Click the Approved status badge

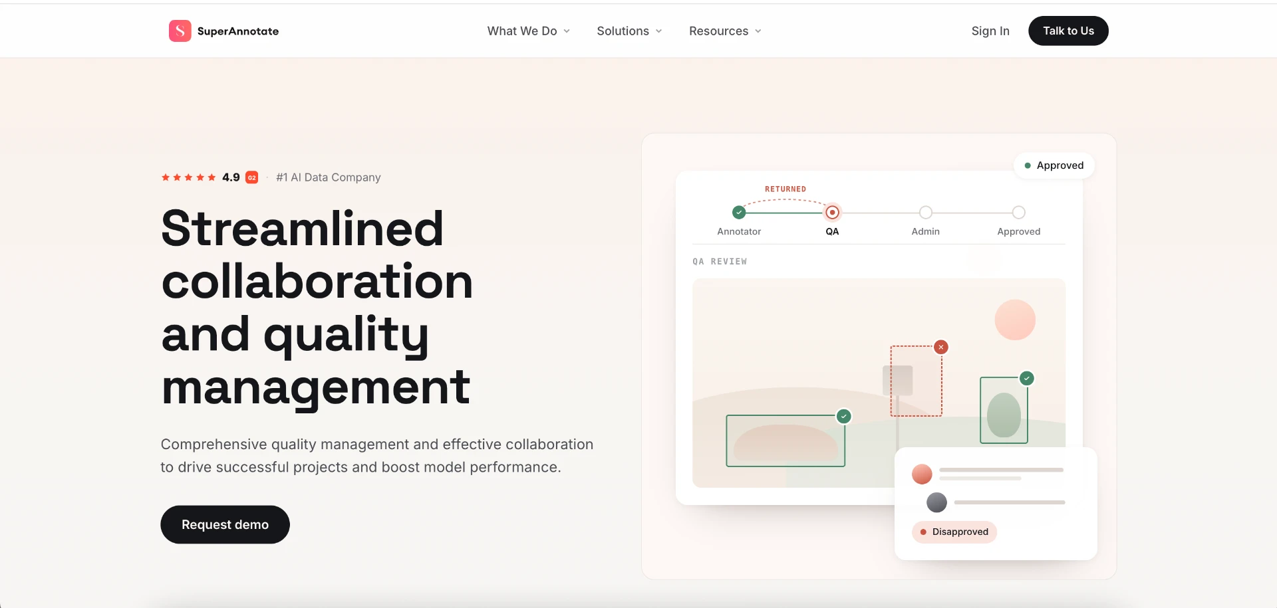1054,165
